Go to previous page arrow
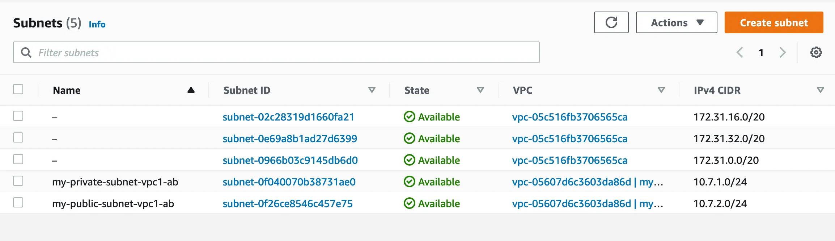The height and width of the screenshot is (241, 835). (740, 52)
